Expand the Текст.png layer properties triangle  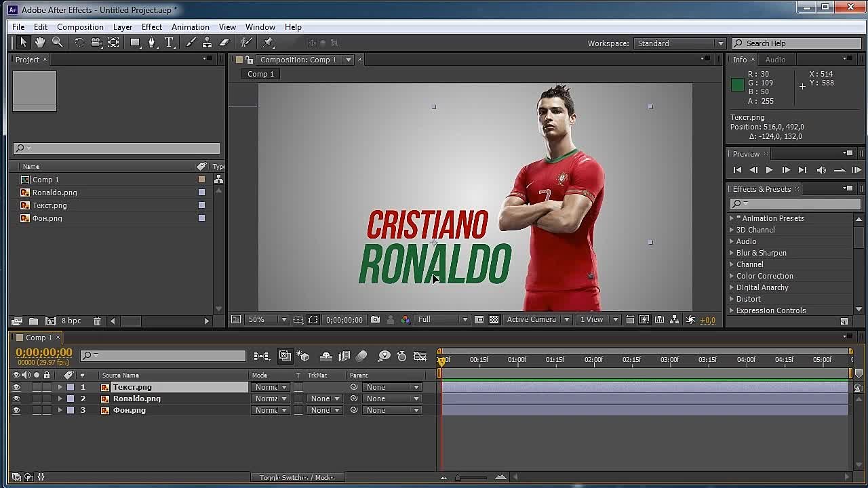pos(60,387)
